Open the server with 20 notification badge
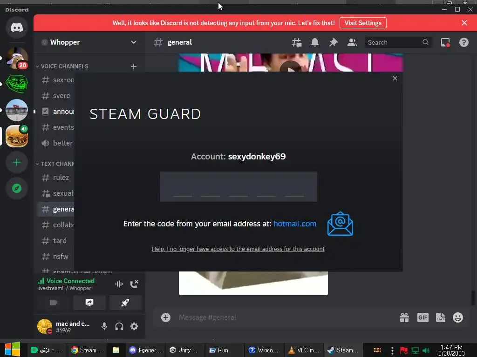 click(x=17, y=58)
